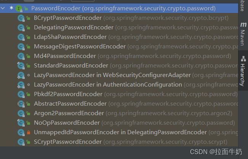Select SCryptPasswordEncoder class entry
The height and width of the screenshot is (159, 248).
tap(119, 142)
